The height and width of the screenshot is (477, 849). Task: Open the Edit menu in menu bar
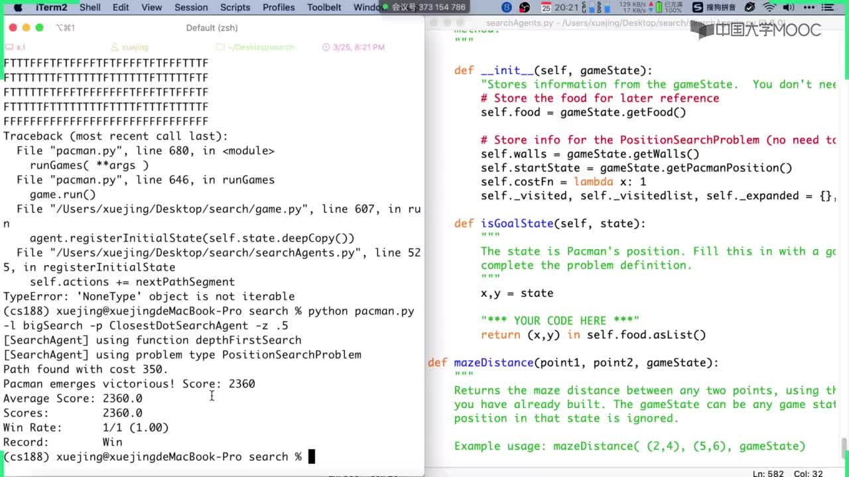121,7
